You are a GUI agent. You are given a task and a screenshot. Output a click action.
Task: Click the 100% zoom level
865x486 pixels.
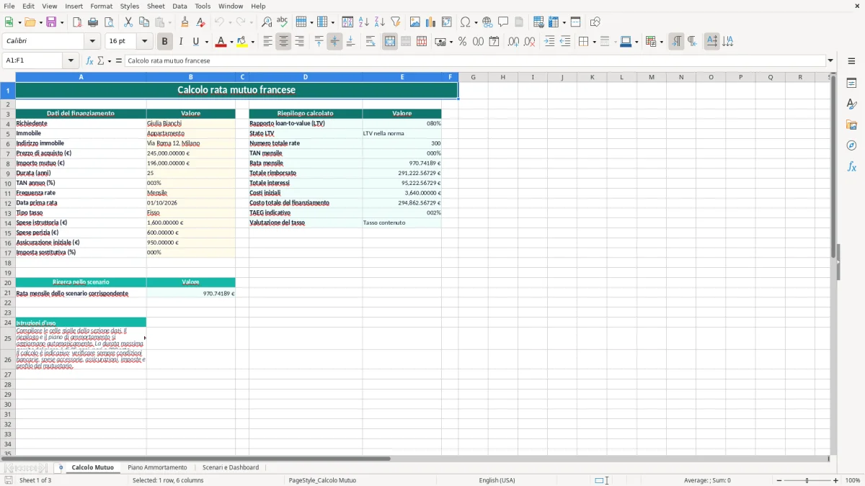pyautogui.click(x=853, y=480)
